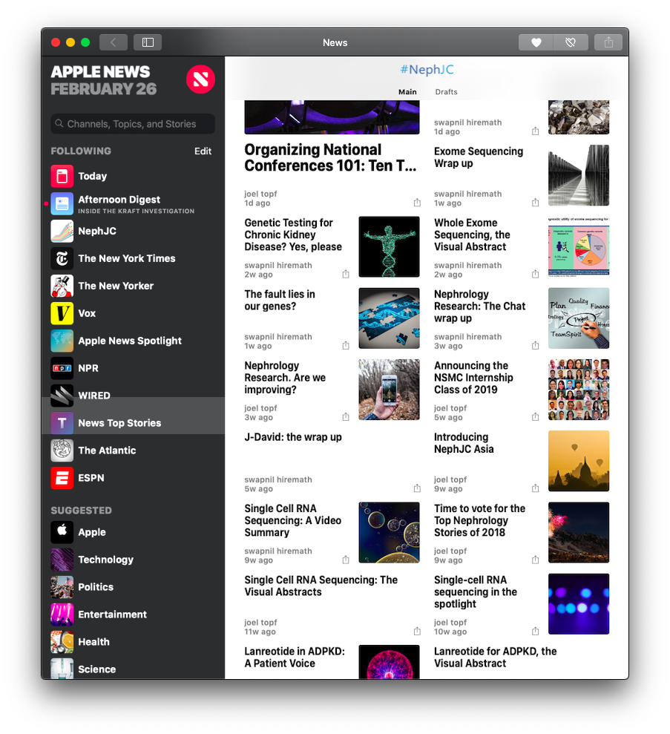The height and width of the screenshot is (734, 670).
Task: Open Today channel icon
Action: point(62,176)
